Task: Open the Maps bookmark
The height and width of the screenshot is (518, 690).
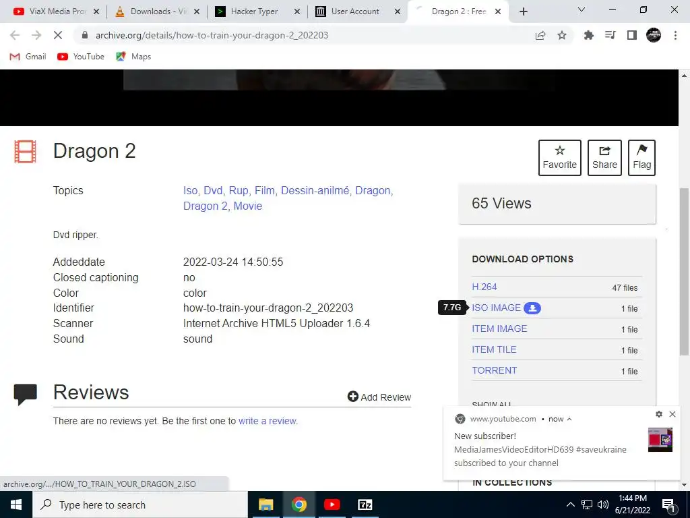Action: (x=133, y=57)
